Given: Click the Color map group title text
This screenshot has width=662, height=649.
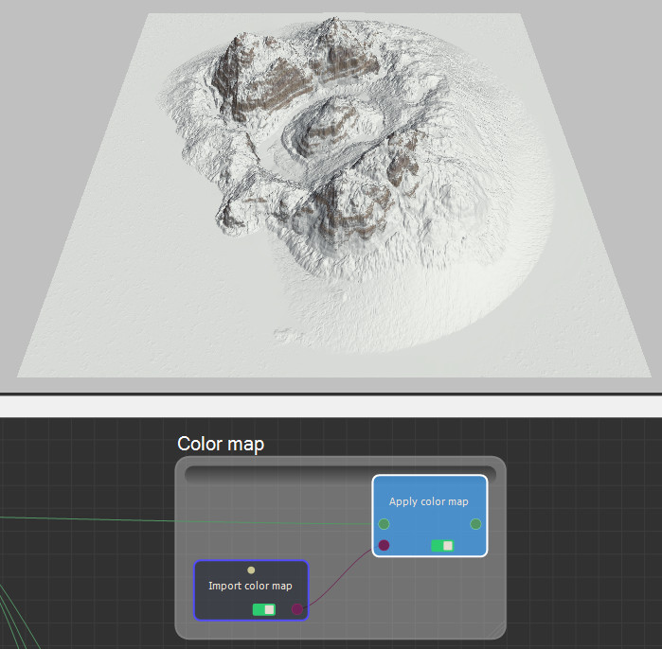Looking at the screenshot, I should coord(220,444).
